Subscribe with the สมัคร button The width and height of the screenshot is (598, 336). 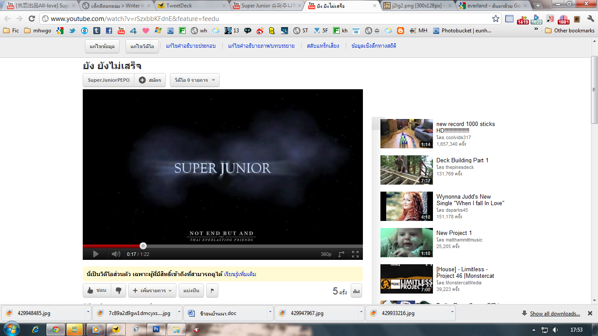point(150,80)
